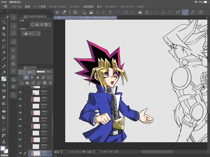Select the Blend droplets tool
This screenshot has height=157, width=210.
[4, 103]
